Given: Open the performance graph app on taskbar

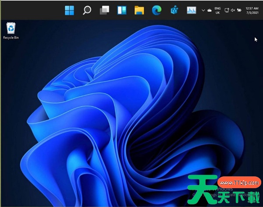Looking at the screenshot, I should pyautogui.click(x=191, y=10).
